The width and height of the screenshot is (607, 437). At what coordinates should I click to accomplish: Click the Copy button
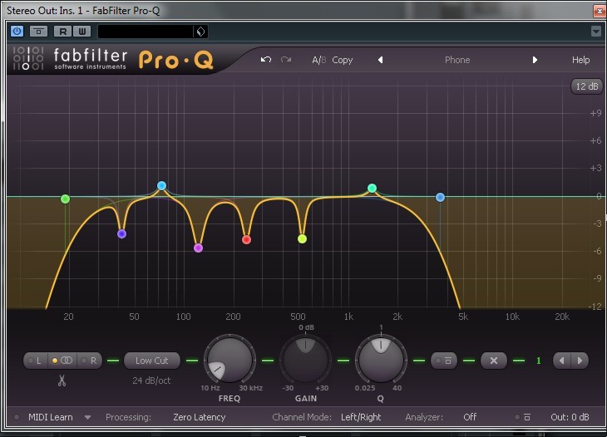coord(343,61)
